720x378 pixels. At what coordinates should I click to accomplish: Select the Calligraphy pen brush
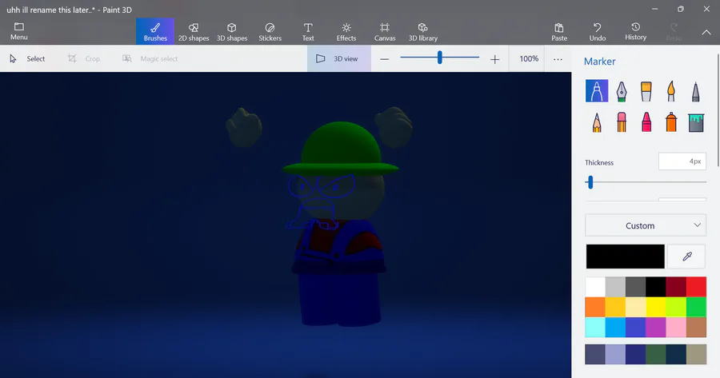coord(622,91)
